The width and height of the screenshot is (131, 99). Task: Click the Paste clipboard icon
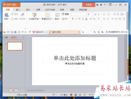[7, 15]
